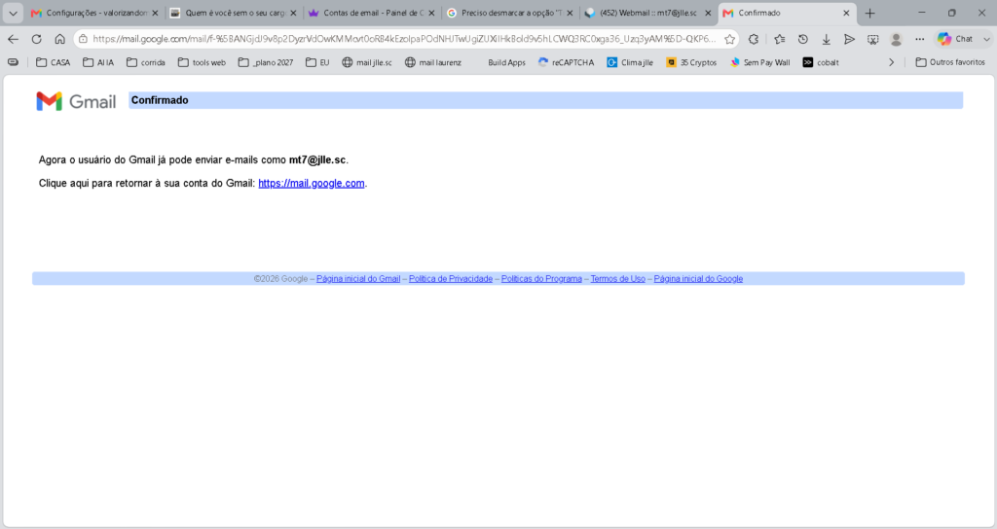Open browser history clock icon
Screen dimensions: 997x529
(803, 39)
